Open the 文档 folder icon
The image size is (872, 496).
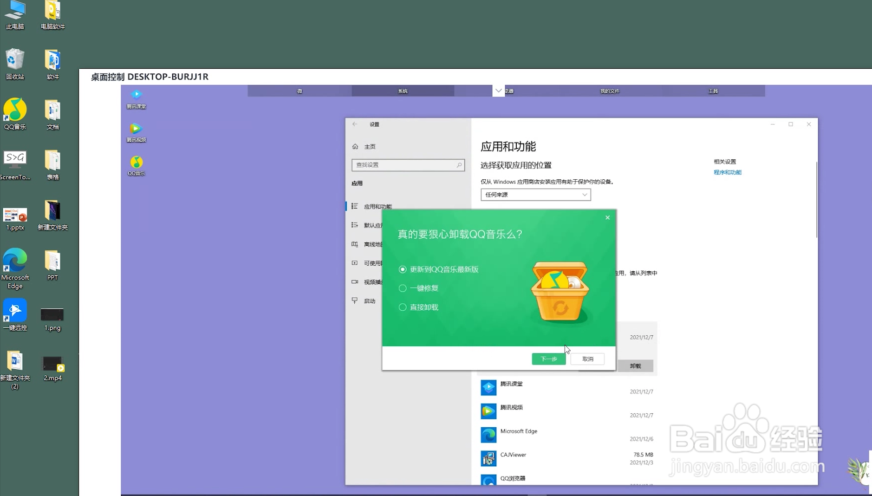52,114
